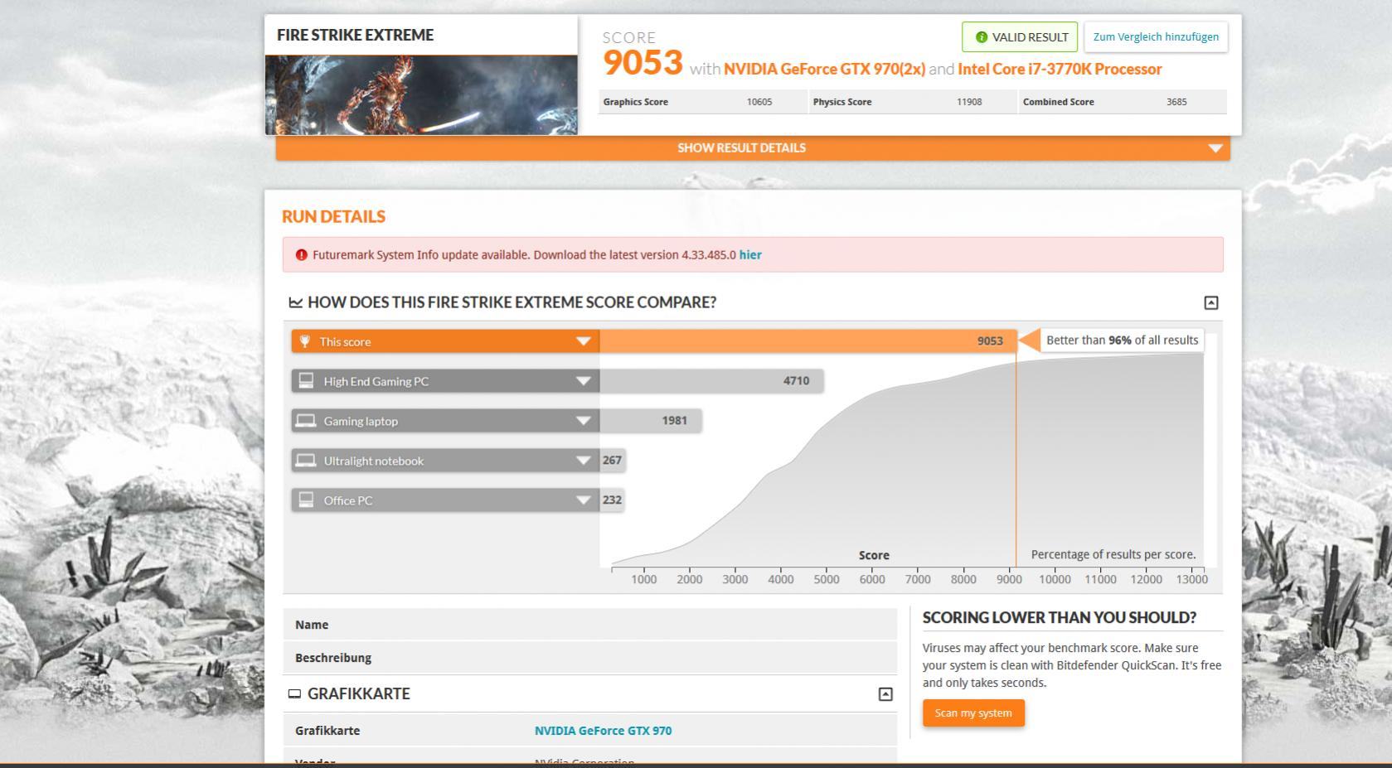Click the High End Gaming PC 4710 bar
The width and height of the screenshot is (1392, 768).
click(711, 381)
